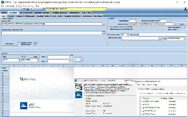Click browse button next to Export to File
Image resolution: width=188 pixels, height=117 pixels.
tap(175, 24)
